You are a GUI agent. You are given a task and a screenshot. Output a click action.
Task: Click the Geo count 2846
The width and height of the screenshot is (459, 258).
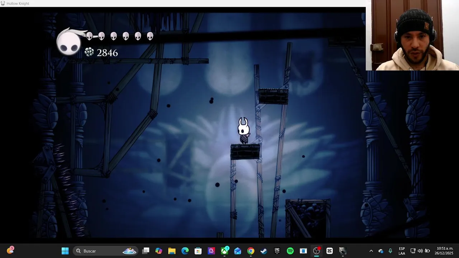click(x=107, y=53)
